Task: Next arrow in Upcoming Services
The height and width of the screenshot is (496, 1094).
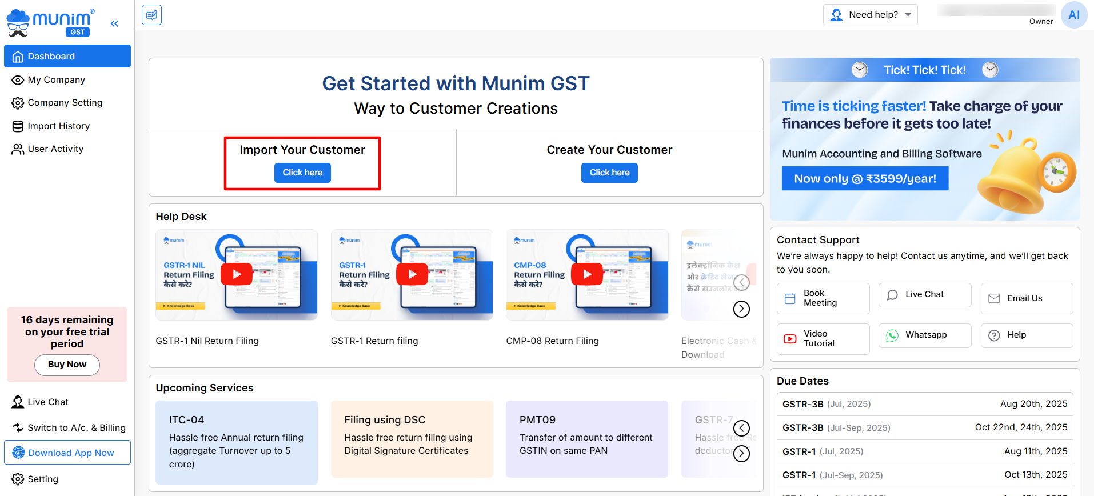Action: pyautogui.click(x=741, y=454)
